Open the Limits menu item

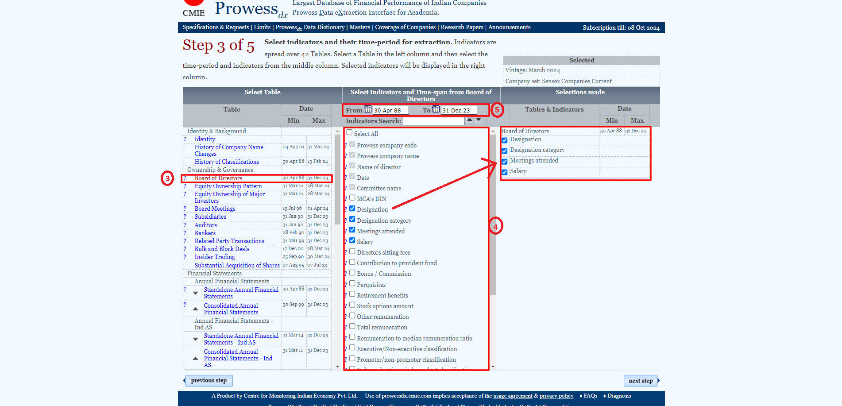coord(262,27)
